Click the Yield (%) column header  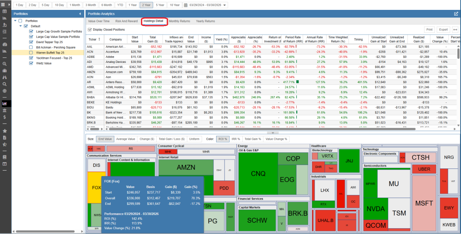coord(221,39)
